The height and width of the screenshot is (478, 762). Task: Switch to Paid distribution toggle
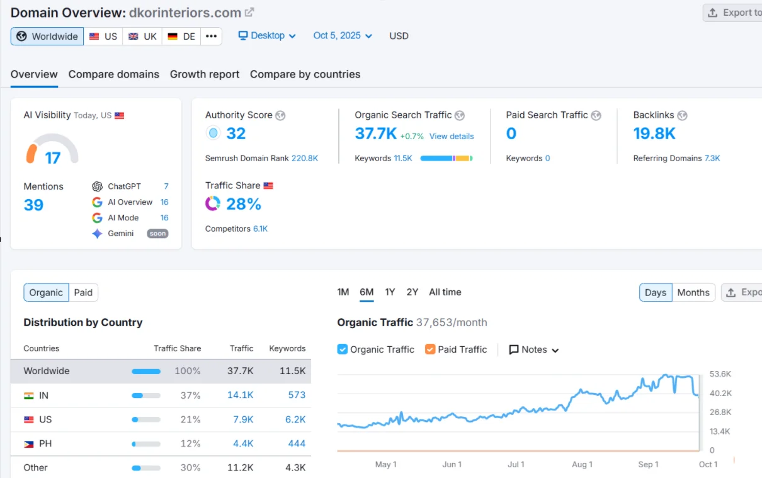(x=83, y=292)
